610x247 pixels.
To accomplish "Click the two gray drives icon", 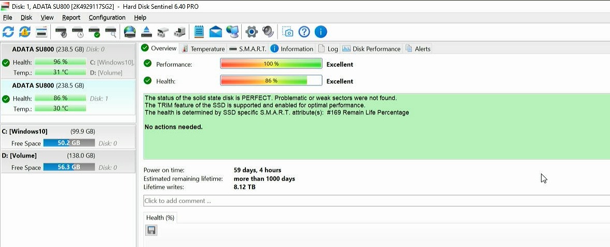I will (x=163, y=32).
